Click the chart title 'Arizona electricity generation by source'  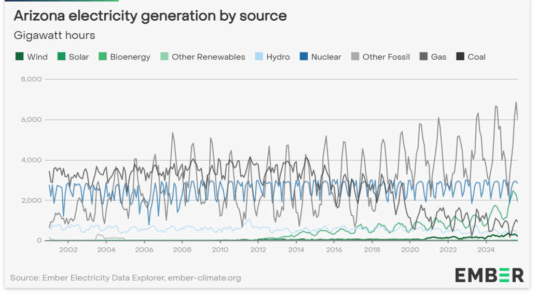coord(150,16)
